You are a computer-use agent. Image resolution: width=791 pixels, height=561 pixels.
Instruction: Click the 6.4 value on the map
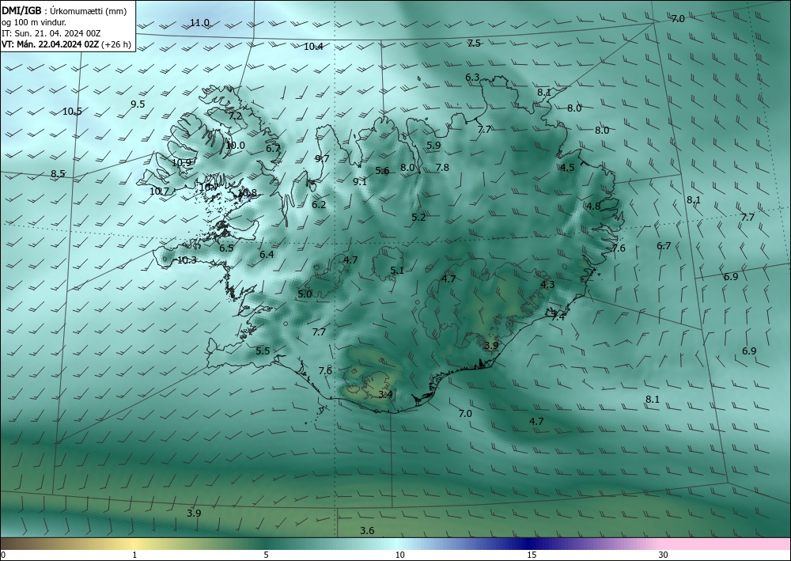(x=267, y=255)
